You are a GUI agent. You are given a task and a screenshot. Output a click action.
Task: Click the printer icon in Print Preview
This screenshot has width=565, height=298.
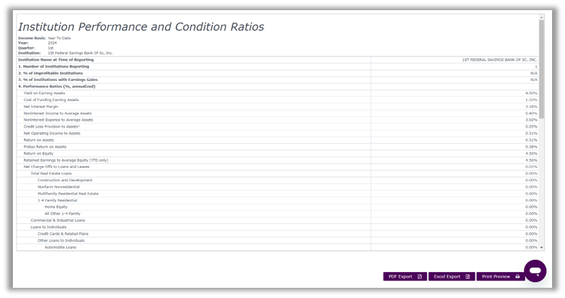click(x=517, y=276)
